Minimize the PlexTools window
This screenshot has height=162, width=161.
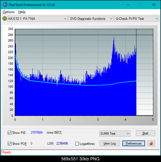[x=128, y=5]
